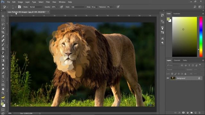The width and height of the screenshot is (205, 115).
Task: Select the Horizontal Type tool
Action: coord(3,77)
